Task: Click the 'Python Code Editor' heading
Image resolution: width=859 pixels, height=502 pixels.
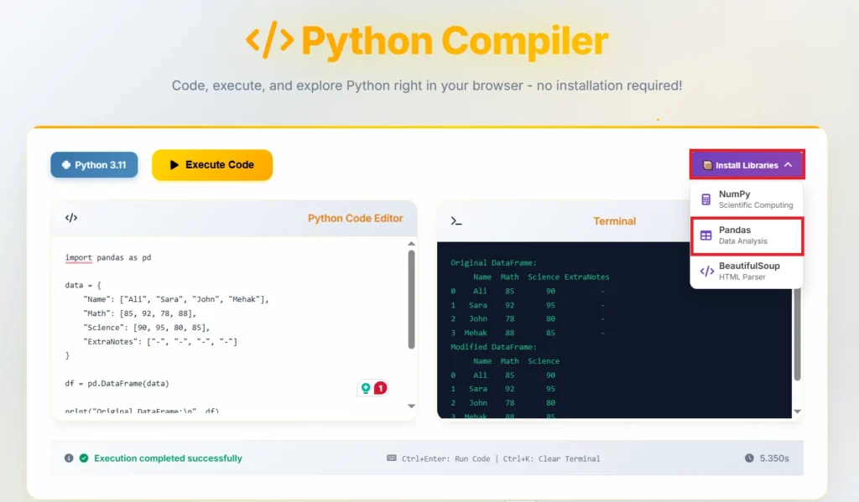Action: 355,219
